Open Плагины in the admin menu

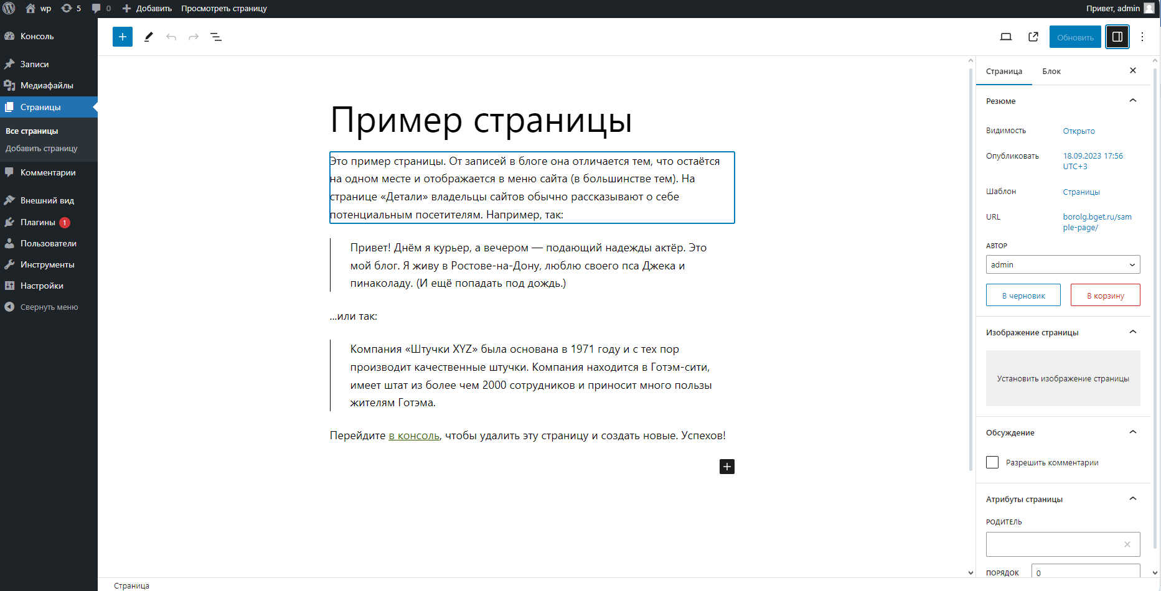click(x=38, y=222)
